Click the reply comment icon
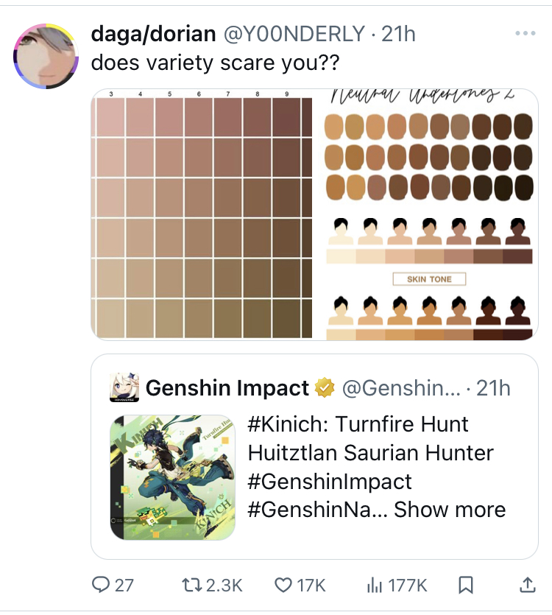The image size is (552, 615). 101,585
